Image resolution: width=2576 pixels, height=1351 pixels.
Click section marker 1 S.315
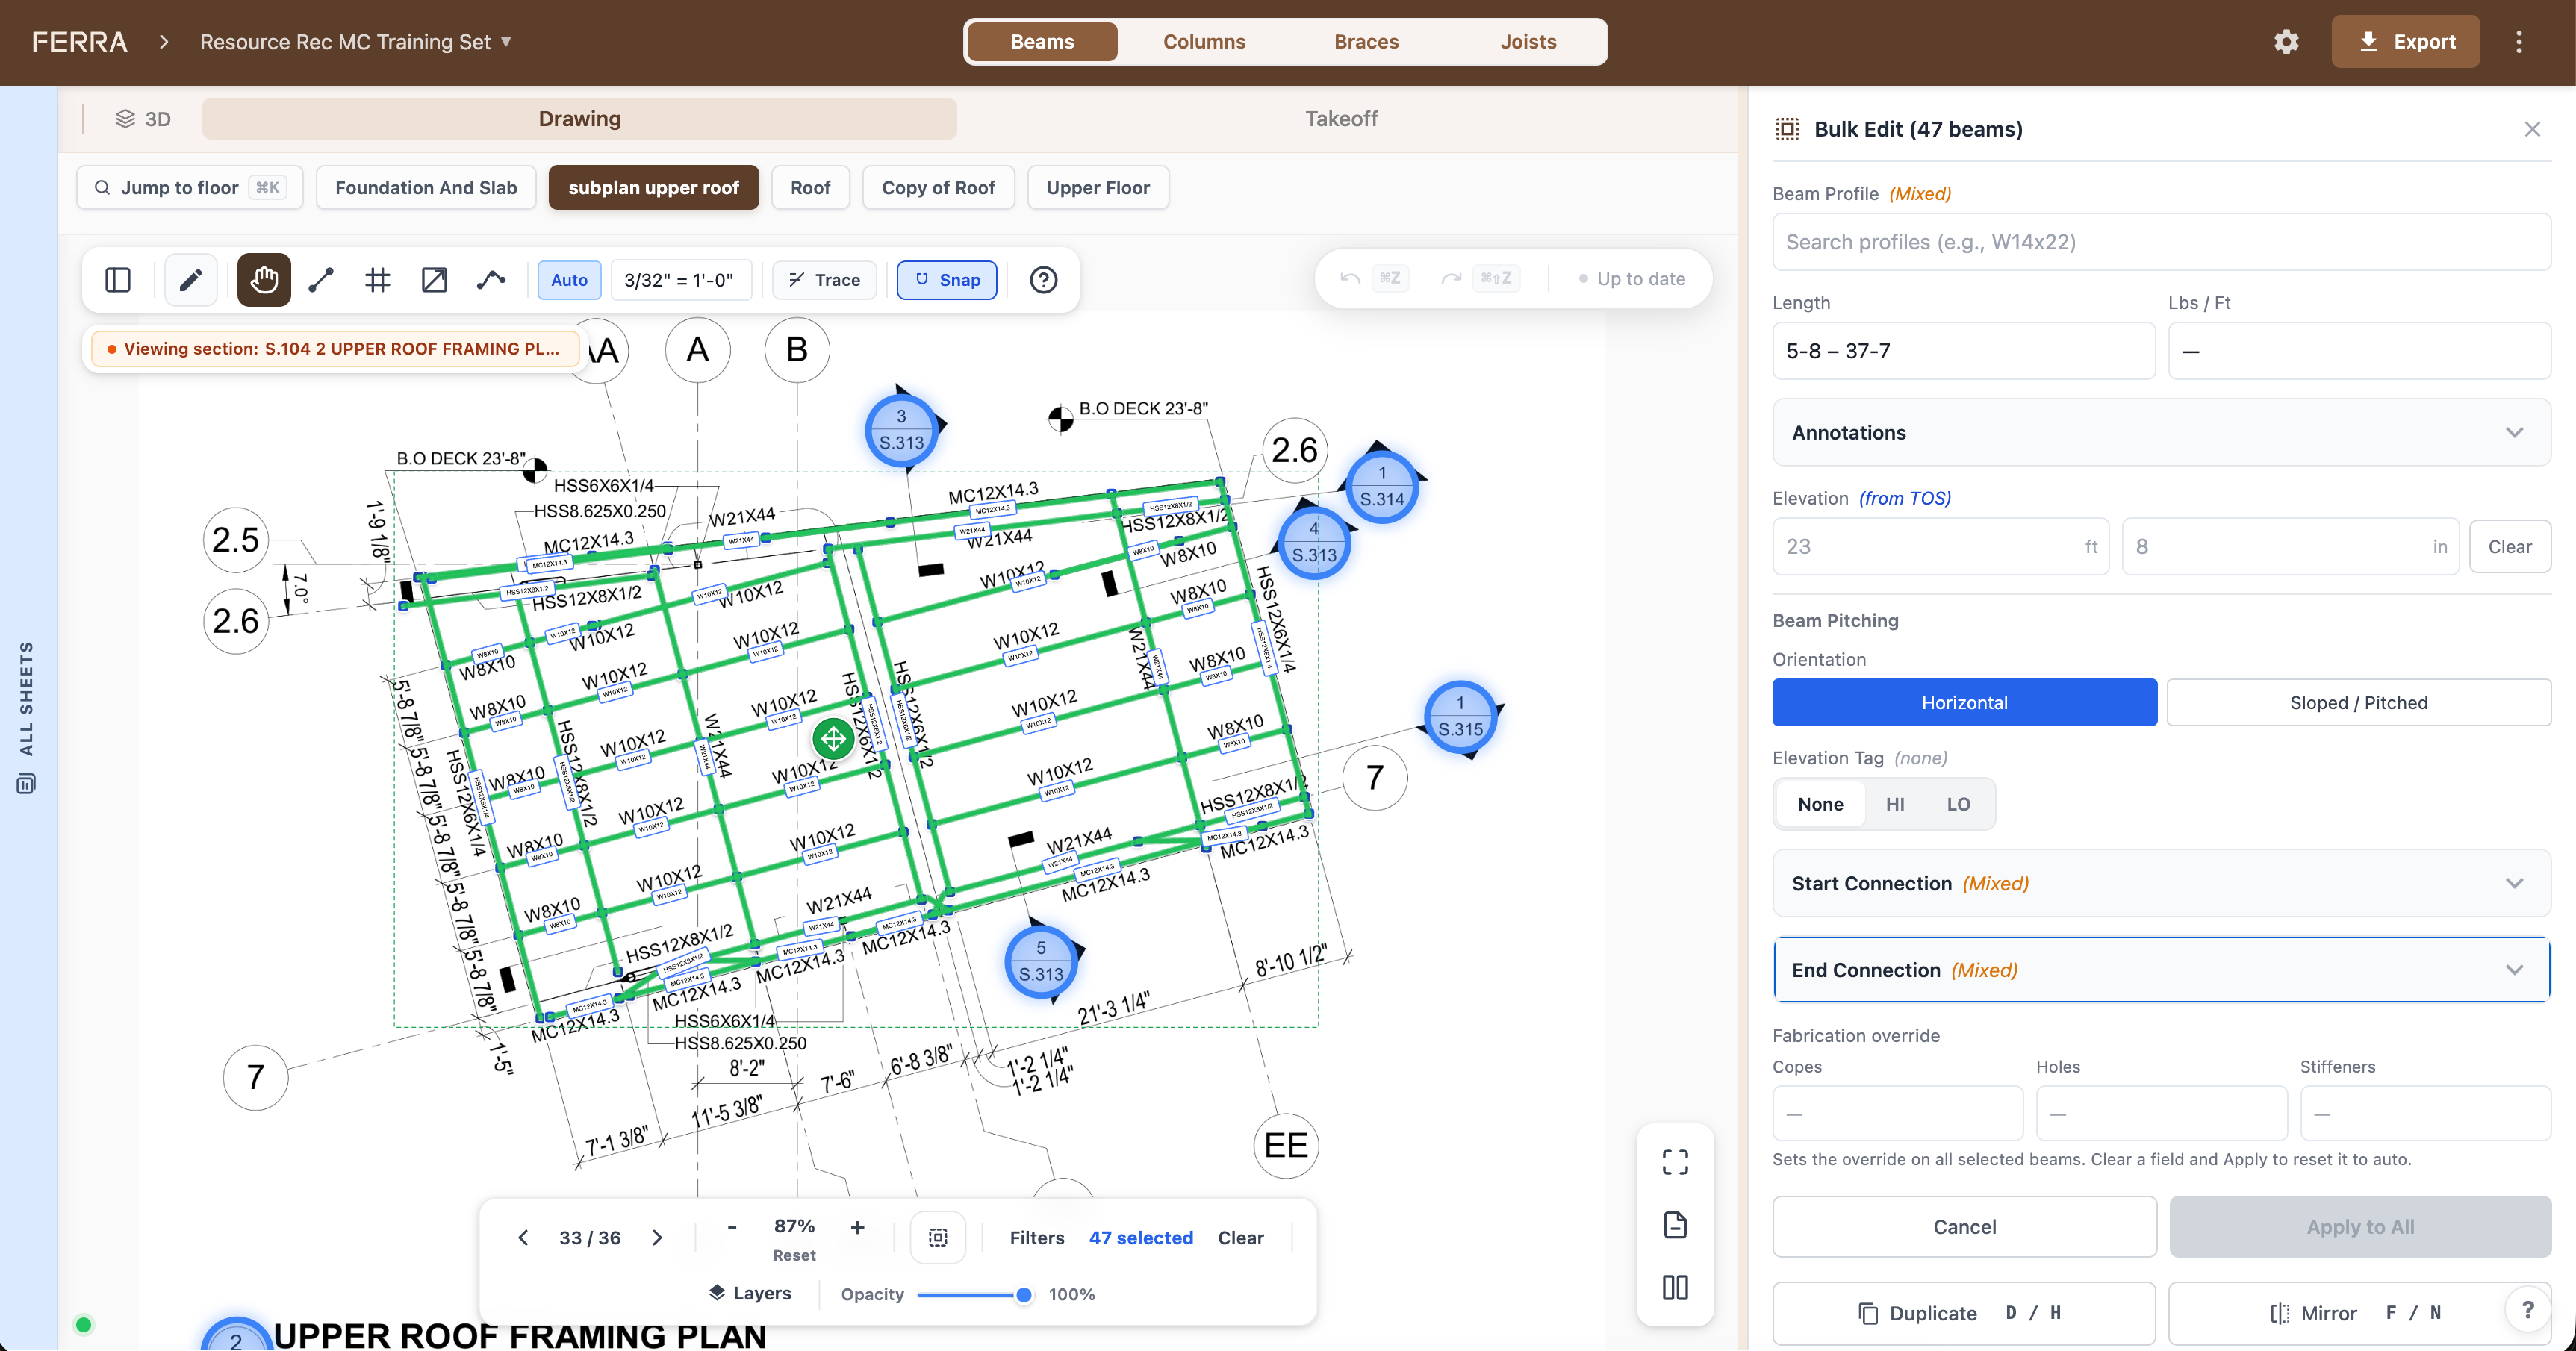point(1460,717)
